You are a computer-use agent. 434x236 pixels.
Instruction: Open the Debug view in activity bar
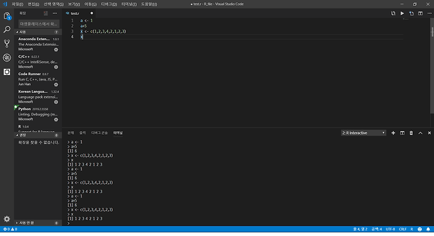[x=7, y=57]
